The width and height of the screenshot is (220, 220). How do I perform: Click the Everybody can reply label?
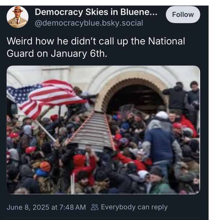[134, 207]
